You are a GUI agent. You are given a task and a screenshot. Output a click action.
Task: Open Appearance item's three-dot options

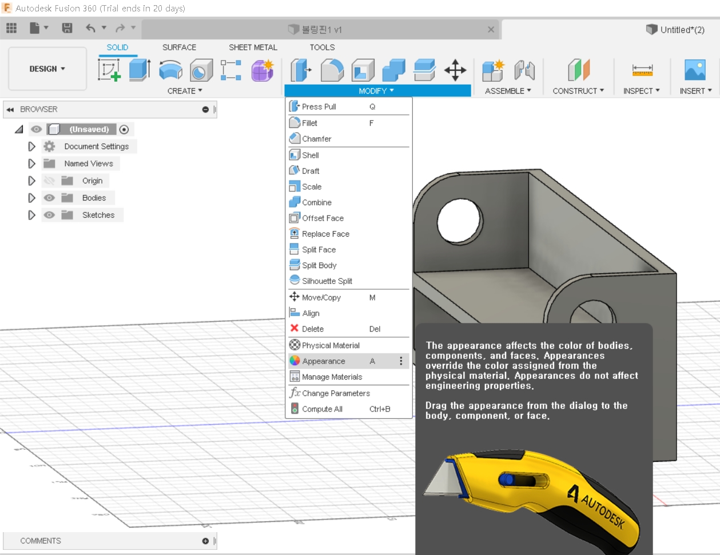click(x=401, y=361)
